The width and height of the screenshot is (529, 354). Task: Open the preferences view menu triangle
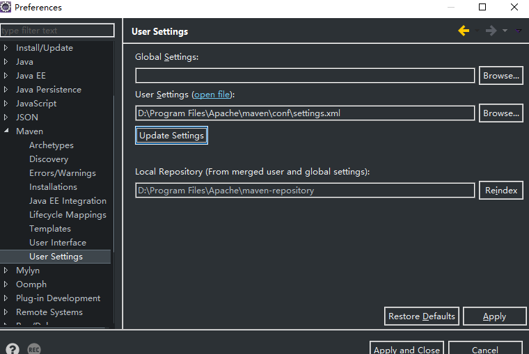pos(519,31)
